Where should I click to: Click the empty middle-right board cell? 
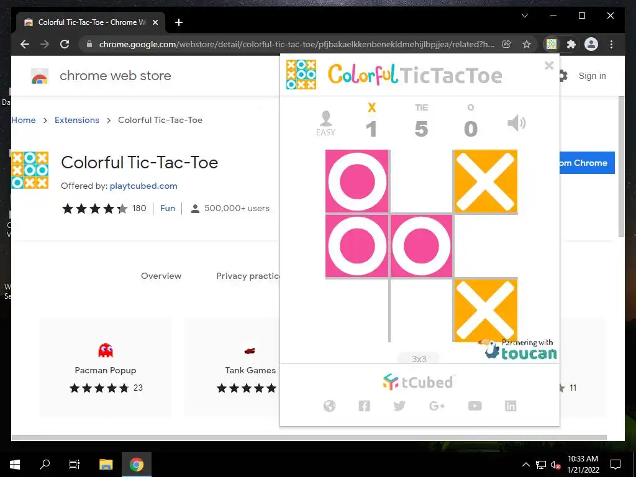(x=486, y=246)
